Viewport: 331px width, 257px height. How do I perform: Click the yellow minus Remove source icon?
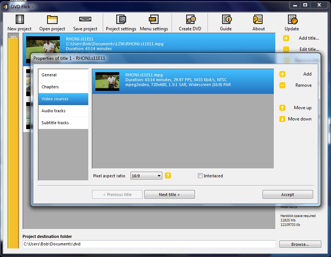tap(282, 85)
